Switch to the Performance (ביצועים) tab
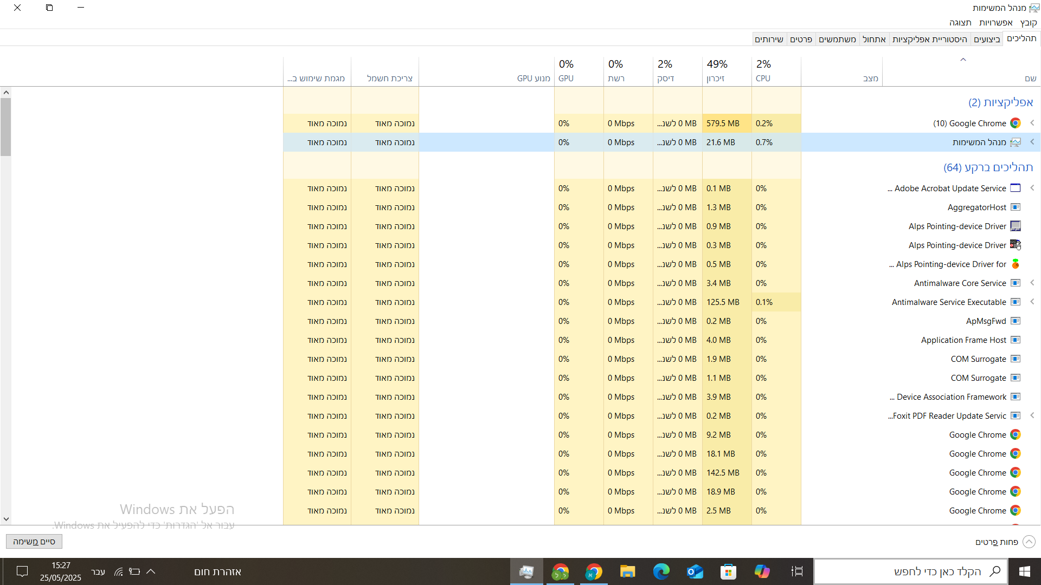This screenshot has width=1041, height=585. click(987, 39)
